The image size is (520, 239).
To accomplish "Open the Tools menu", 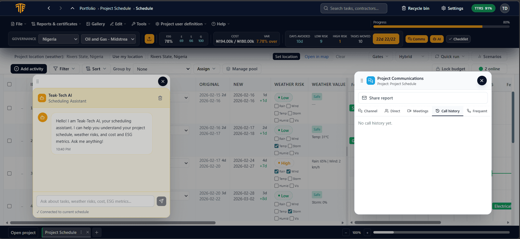I will 141,24.
